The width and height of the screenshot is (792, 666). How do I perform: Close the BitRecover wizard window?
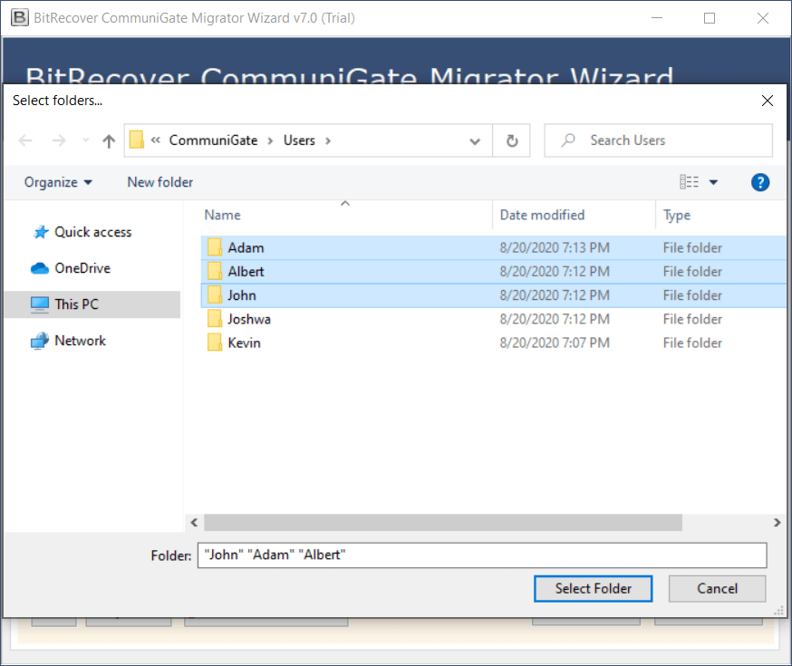point(763,18)
